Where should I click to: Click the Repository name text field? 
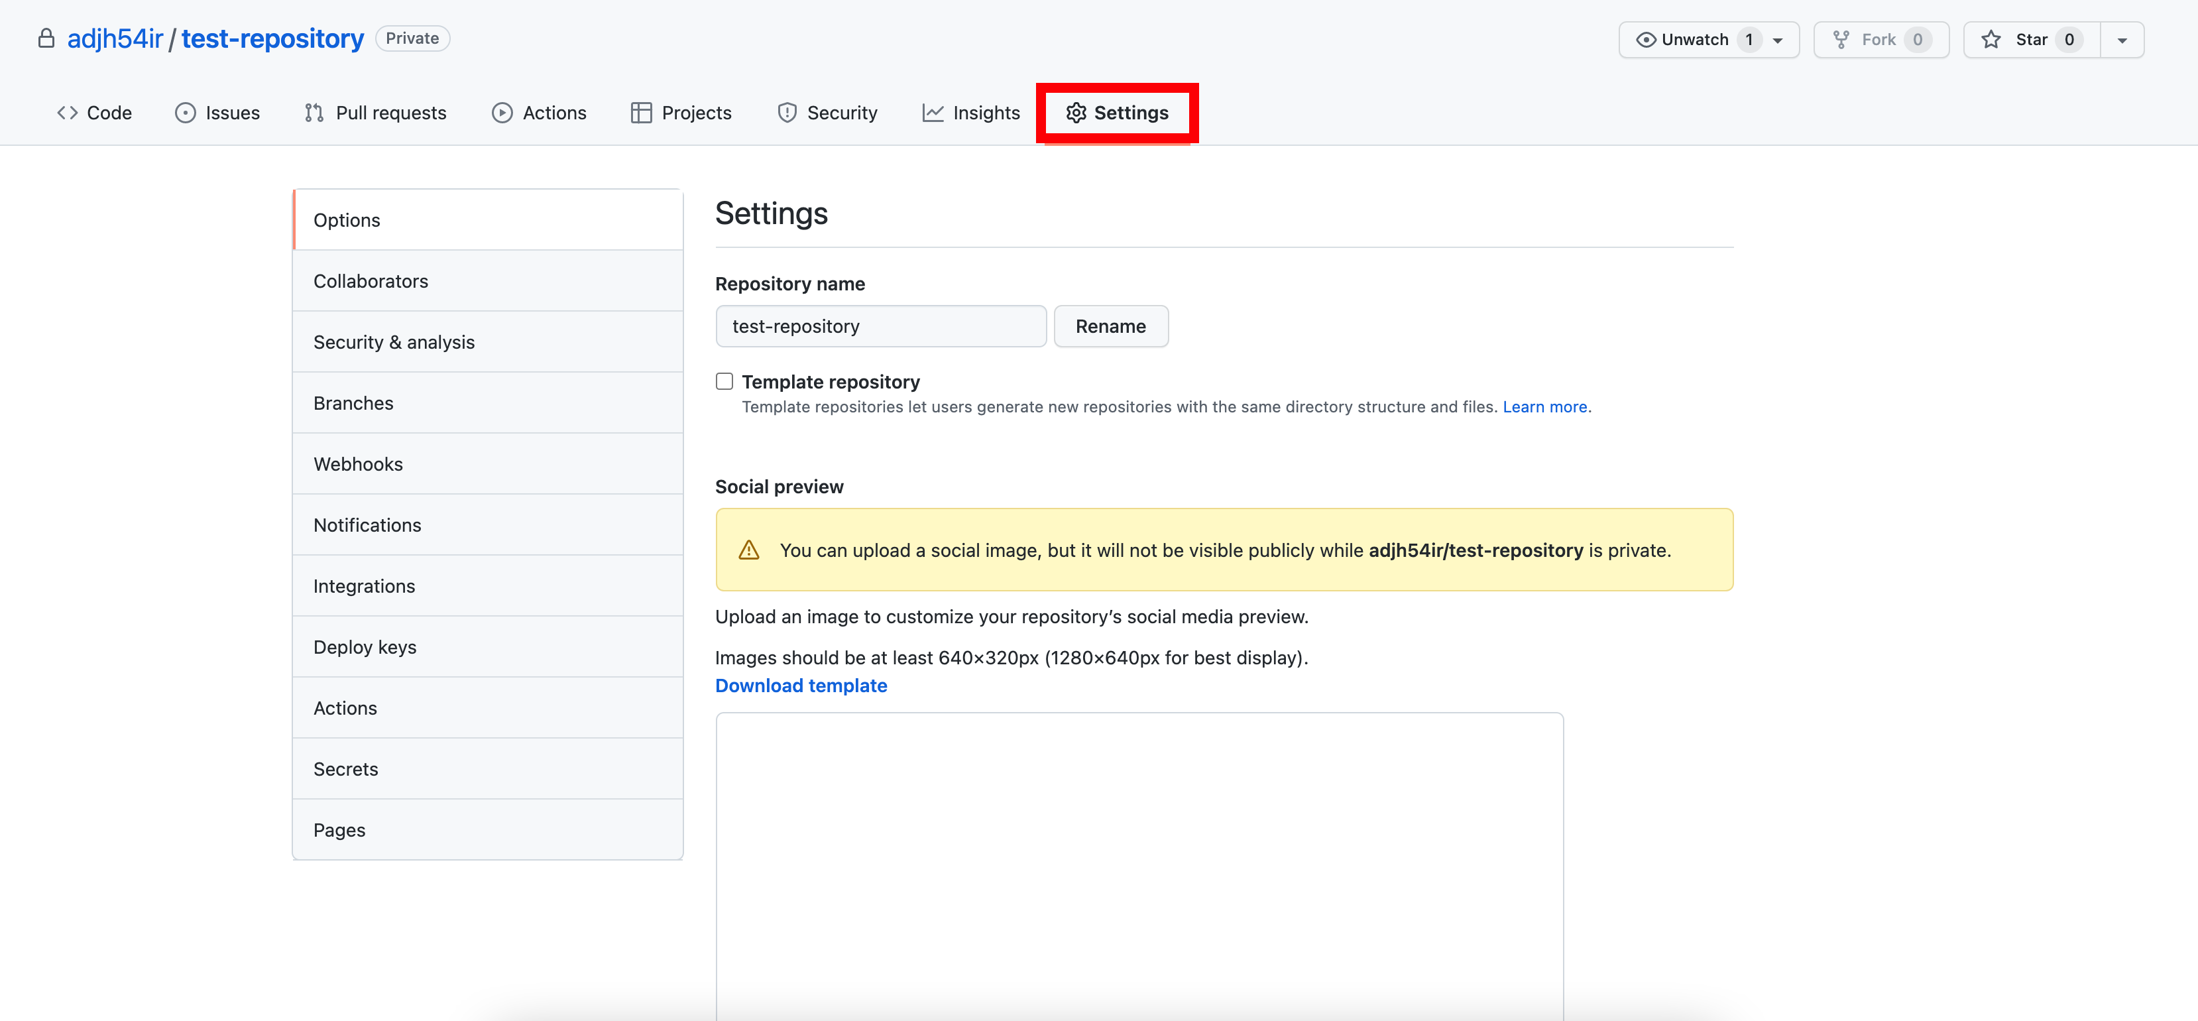click(x=880, y=326)
